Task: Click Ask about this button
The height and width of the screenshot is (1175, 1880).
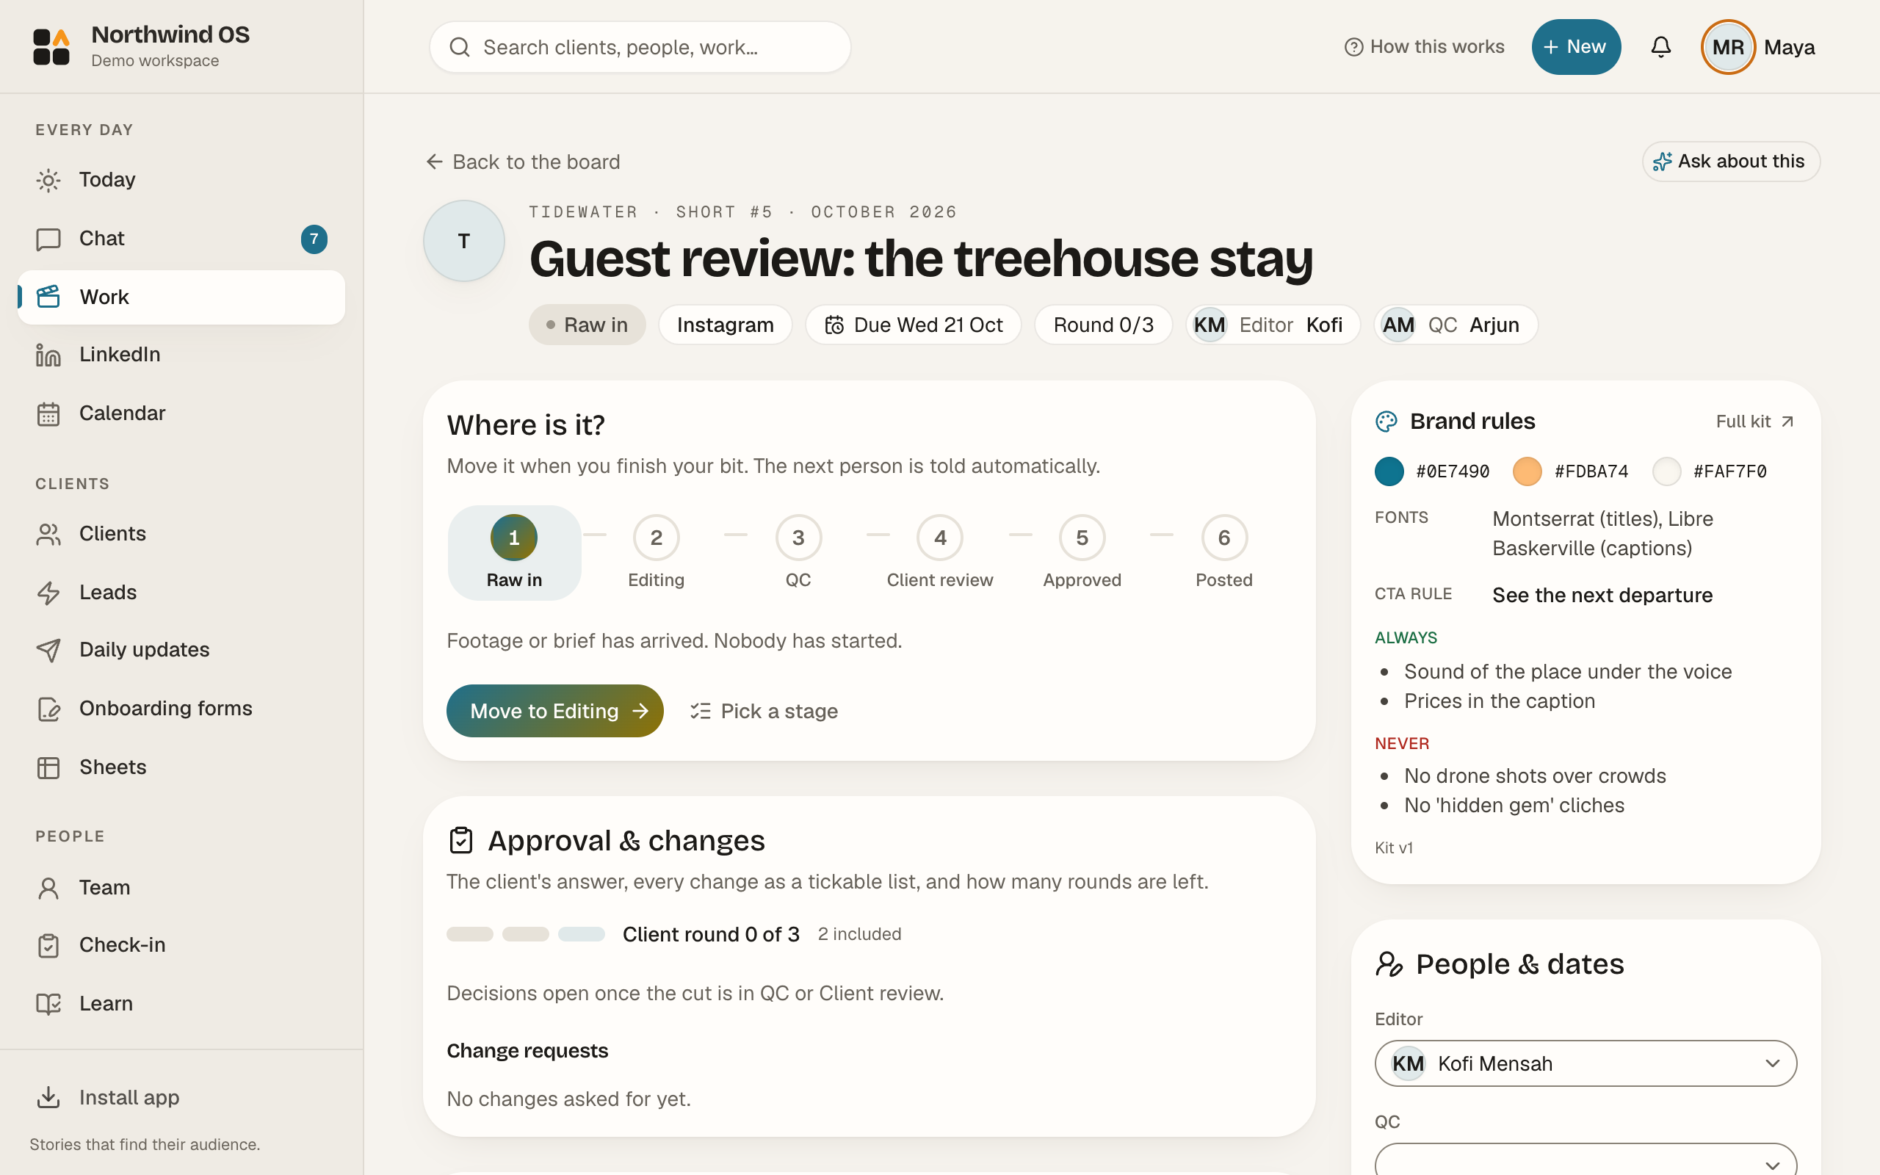Action: click(x=1730, y=162)
